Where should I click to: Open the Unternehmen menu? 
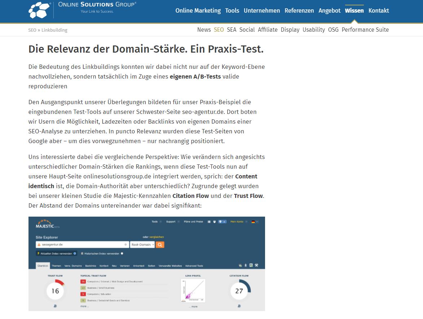(x=262, y=10)
